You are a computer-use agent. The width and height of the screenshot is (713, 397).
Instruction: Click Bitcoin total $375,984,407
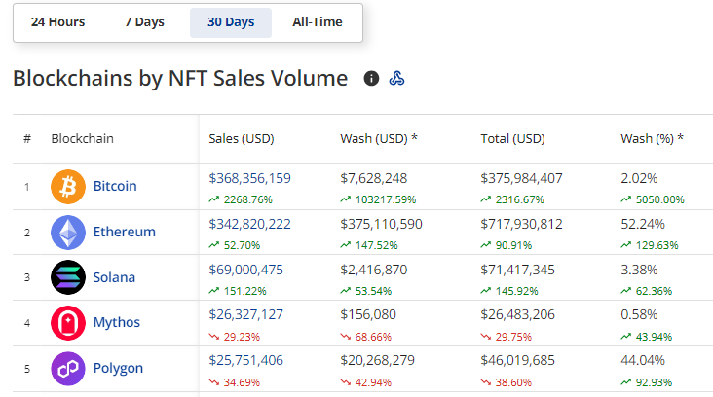[521, 178]
